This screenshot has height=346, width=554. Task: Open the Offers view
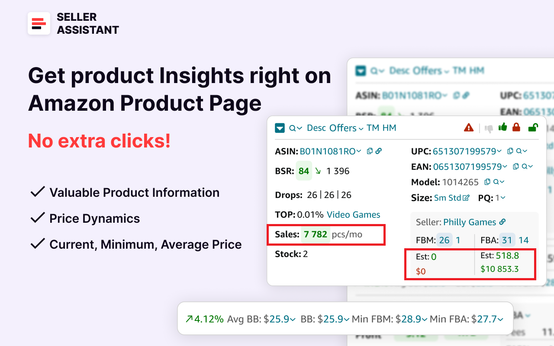pos(342,128)
